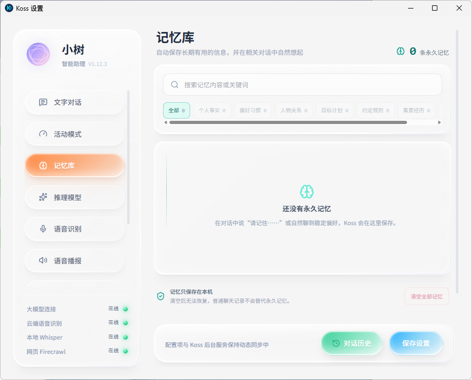Switch to 活动模式 settings
Image resolution: width=472 pixels, height=380 pixels.
[75, 134]
